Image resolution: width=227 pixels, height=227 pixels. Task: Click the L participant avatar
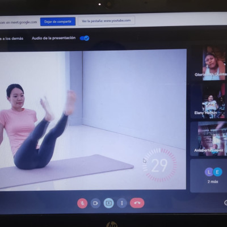[209, 172]
